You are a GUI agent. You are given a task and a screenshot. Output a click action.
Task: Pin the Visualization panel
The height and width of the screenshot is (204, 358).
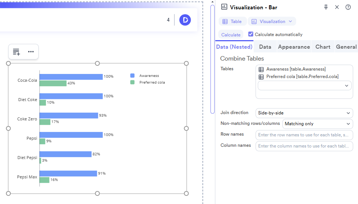(326, 7)
